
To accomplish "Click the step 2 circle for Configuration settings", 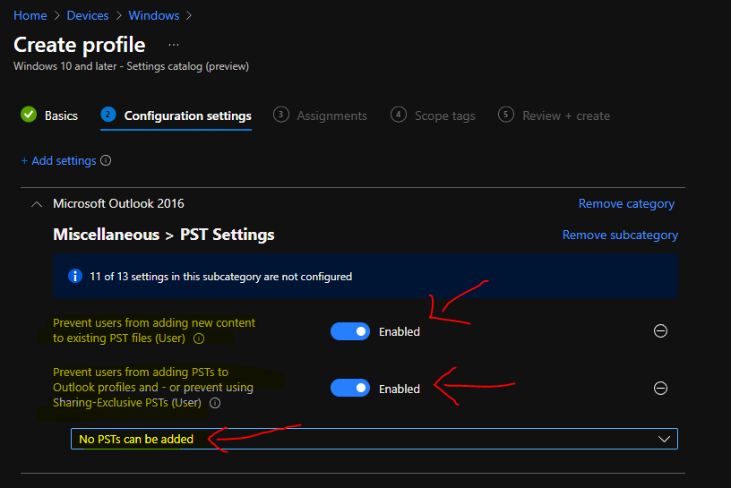I will pyautogui.click(x=108, y=115).
